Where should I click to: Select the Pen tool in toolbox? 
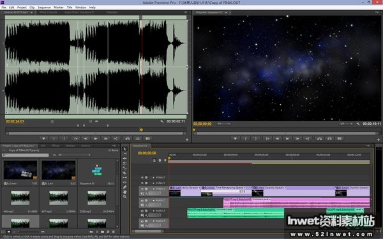pyautogui.click(x=125, y=187)
